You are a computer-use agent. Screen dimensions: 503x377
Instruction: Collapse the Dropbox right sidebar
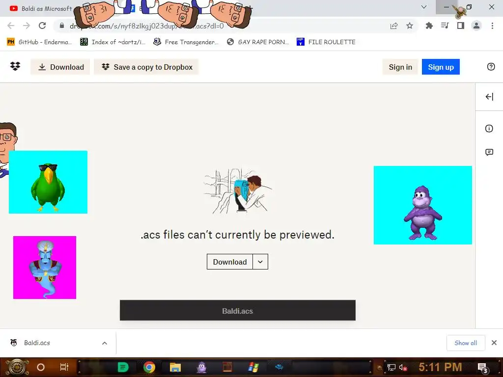pos(489,97)
